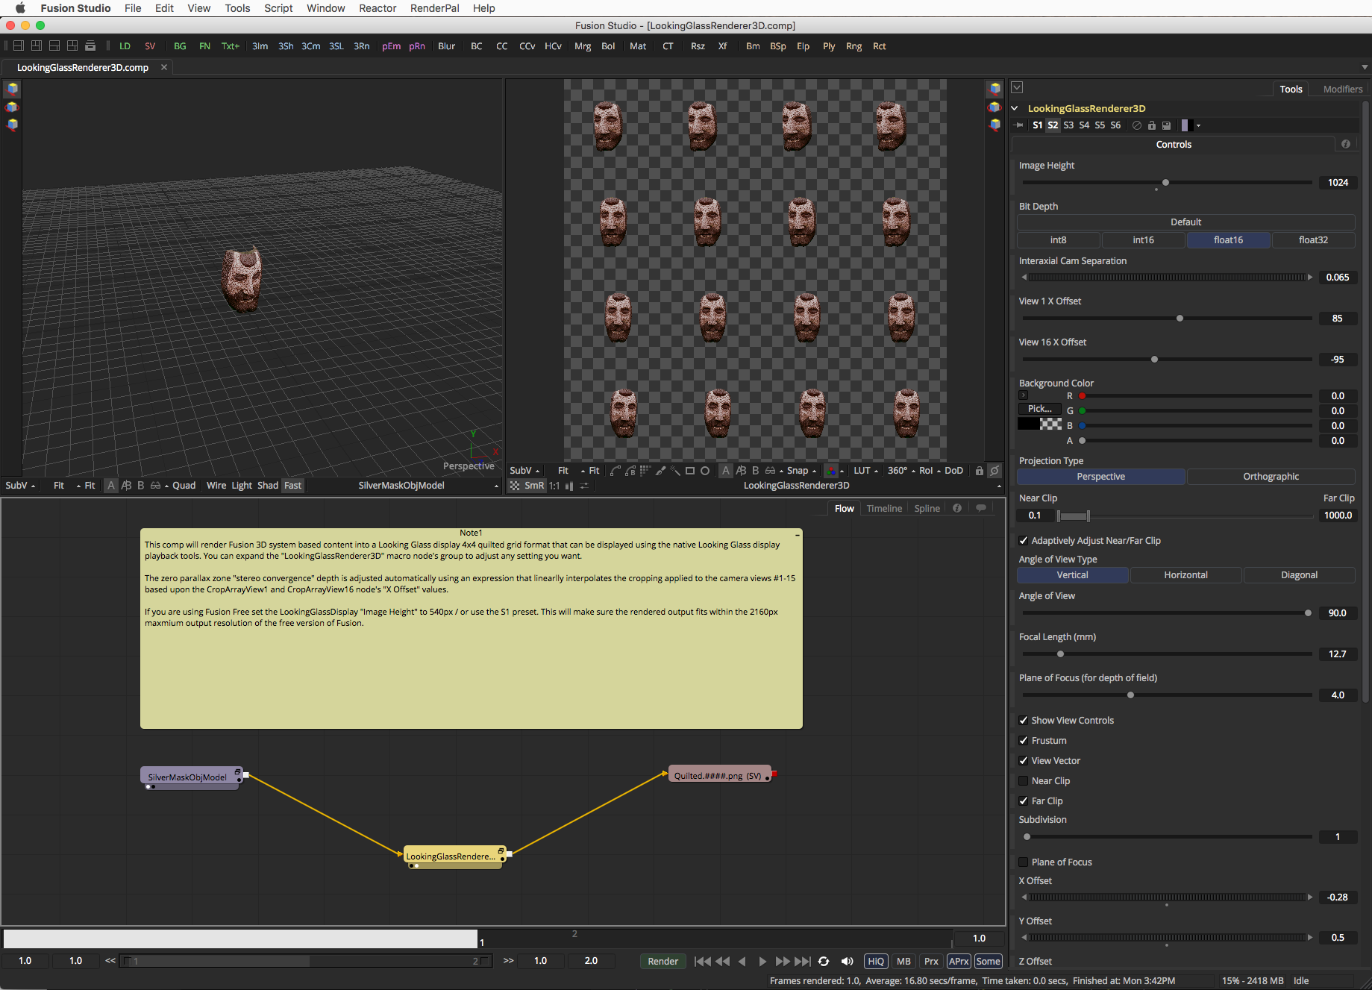The image size is (1372, 990).
Task: Collapse LookingGlassRenderer3D tool header
Action: coord(1015,108)
